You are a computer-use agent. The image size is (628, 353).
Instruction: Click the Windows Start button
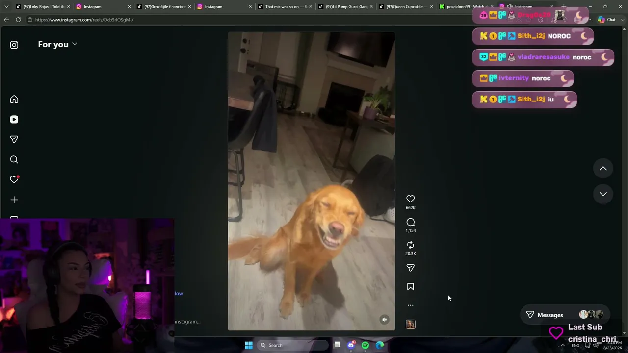(249, 345)
